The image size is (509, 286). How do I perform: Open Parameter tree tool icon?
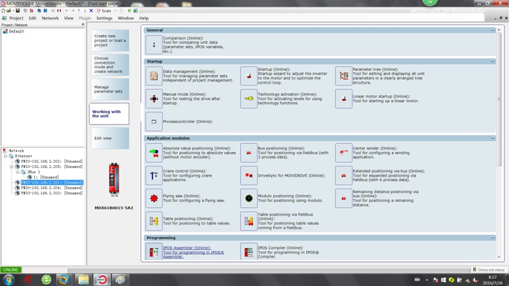(343, 76)
